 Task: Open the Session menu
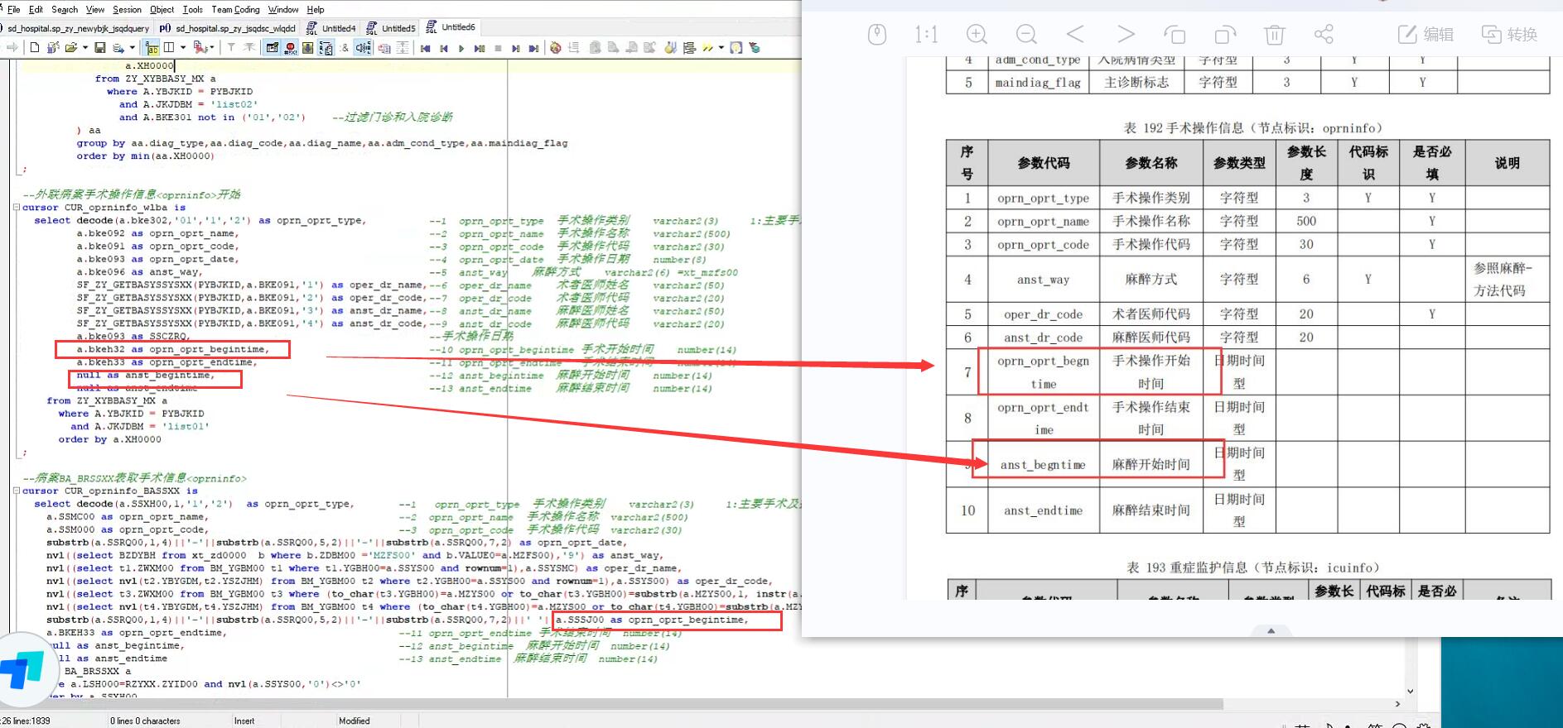point(127,9)
